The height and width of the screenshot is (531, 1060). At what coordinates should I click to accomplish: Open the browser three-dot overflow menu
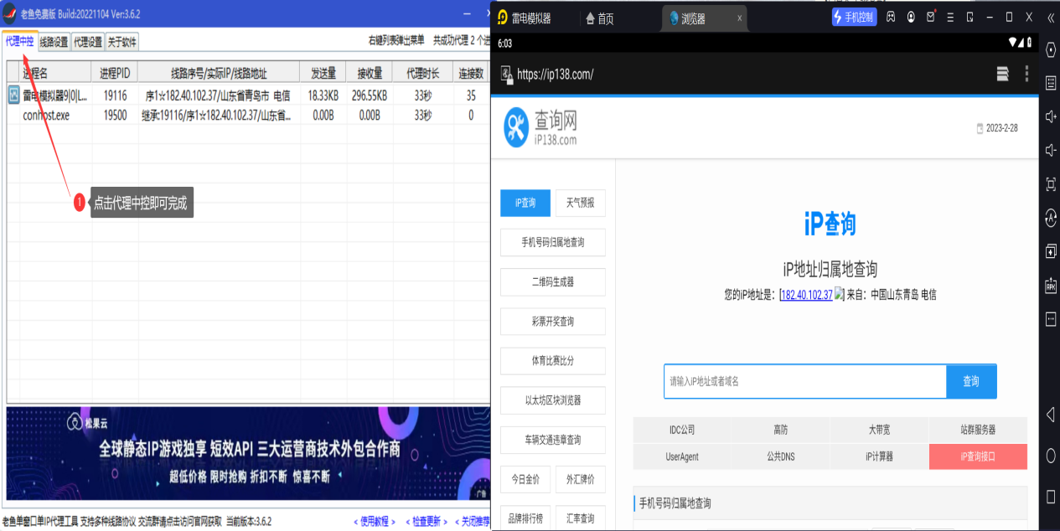pyautogui.click(x=1026, y=74)
